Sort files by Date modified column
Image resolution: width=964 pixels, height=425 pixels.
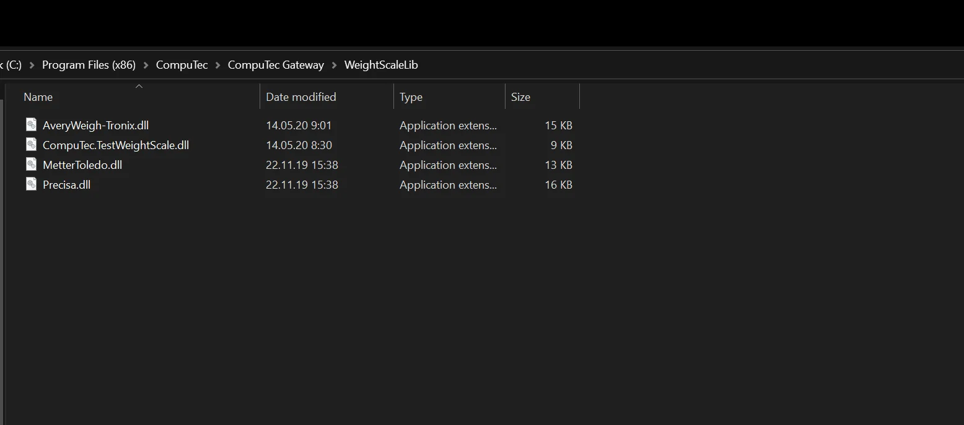click(x=300, y=97)
